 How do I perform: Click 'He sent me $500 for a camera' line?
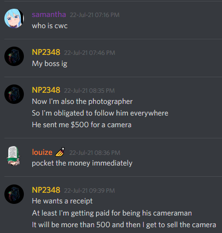(82, 125)
